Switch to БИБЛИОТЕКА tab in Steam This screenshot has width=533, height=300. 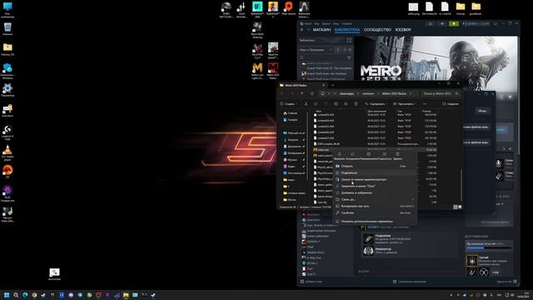(347, 30)
